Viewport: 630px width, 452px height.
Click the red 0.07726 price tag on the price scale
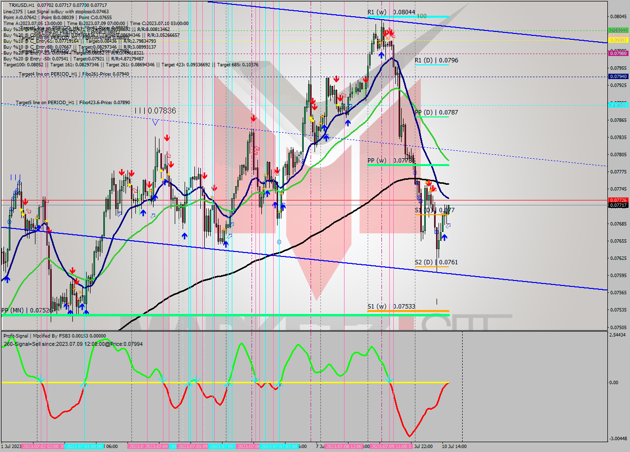(619, 200)
